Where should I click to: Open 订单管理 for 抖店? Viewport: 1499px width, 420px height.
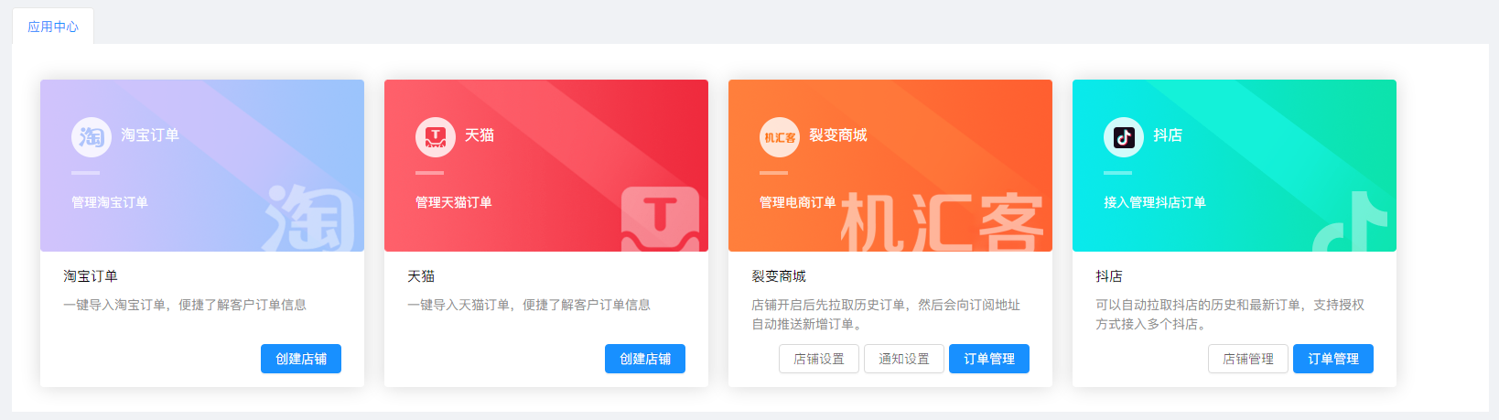[1333, 359]
